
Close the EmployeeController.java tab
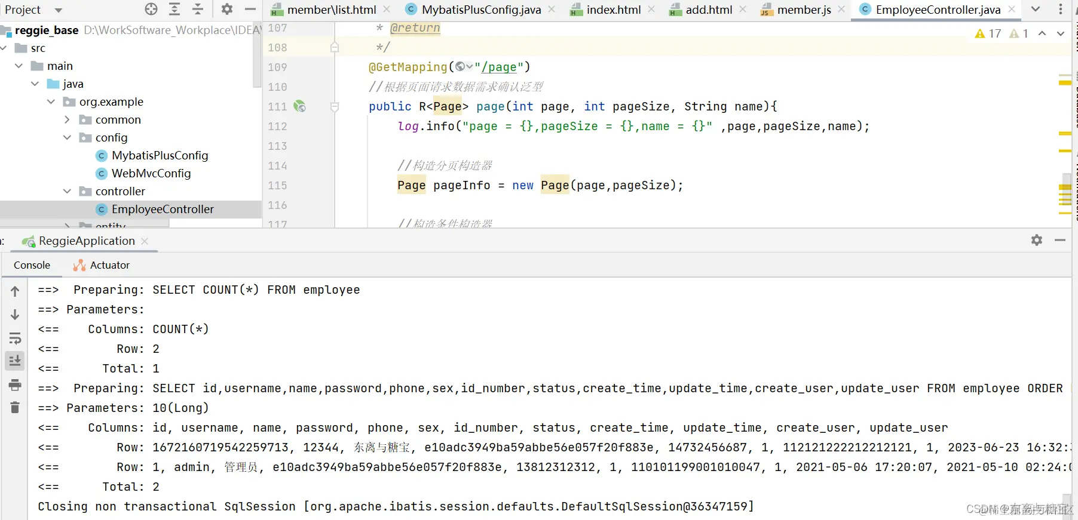[x=1012, y=10]
